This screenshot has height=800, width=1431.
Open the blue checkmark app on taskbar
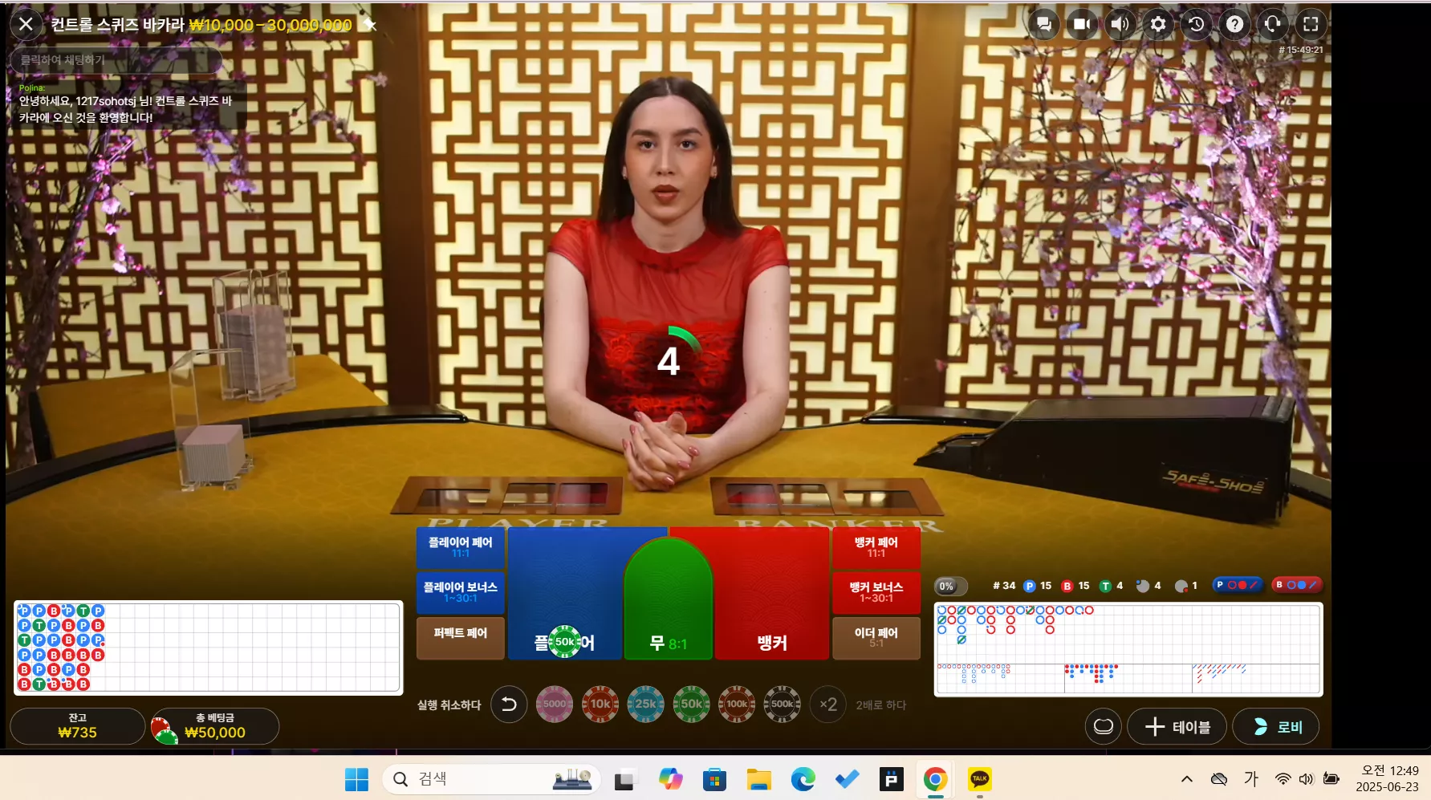pyautogui.click(x=847, y=779)
